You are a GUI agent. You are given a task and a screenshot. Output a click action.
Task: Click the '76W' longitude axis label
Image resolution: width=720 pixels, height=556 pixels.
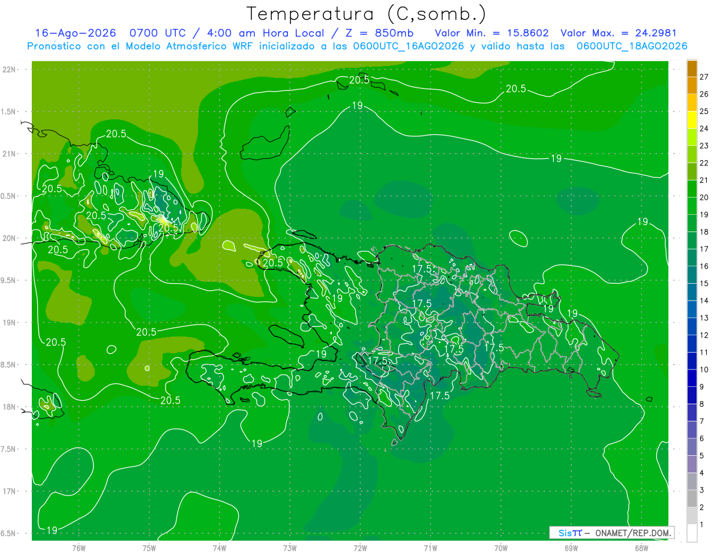pos(79,548)
